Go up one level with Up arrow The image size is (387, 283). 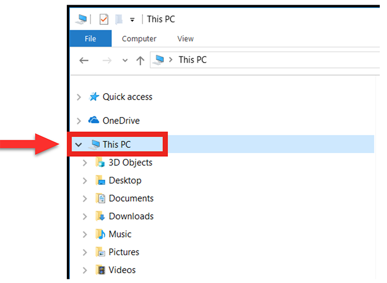point(140,61)
